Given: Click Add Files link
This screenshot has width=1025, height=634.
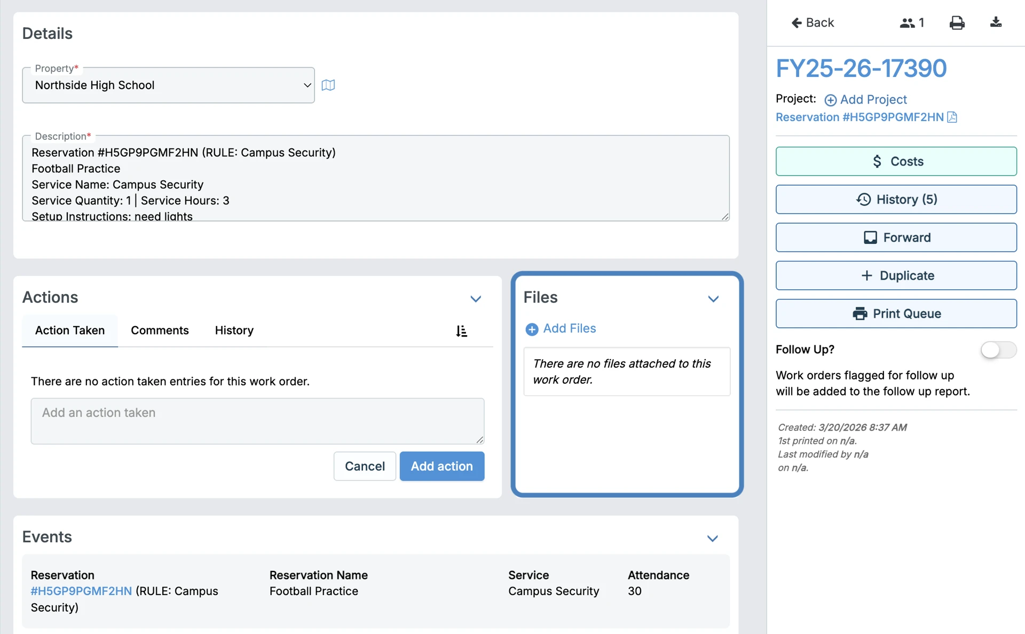Looking at the screenshot, I should [x=569, y=329].
